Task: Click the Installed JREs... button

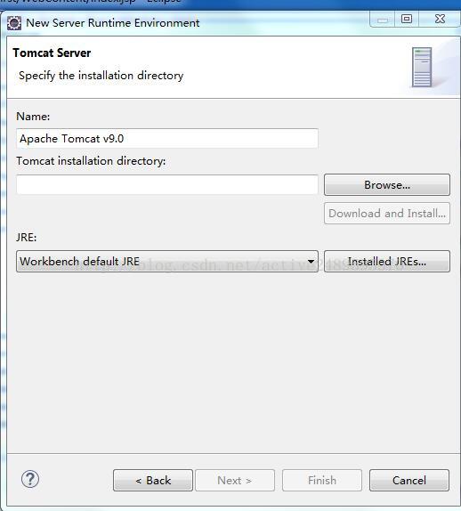Action: [387, 262]
